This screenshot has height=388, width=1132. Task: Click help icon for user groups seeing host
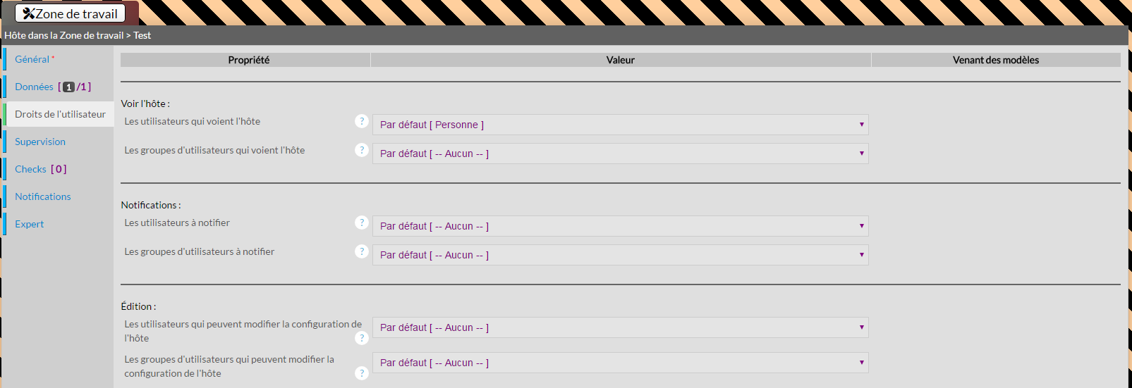click(362, 150)
